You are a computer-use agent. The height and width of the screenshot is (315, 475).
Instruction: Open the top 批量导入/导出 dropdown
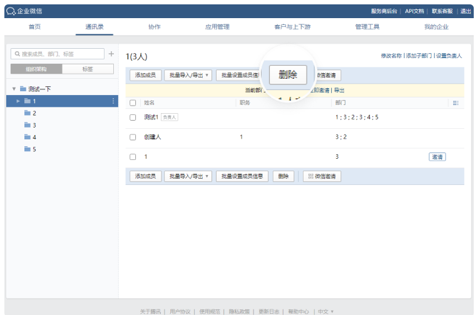(188, 75)
